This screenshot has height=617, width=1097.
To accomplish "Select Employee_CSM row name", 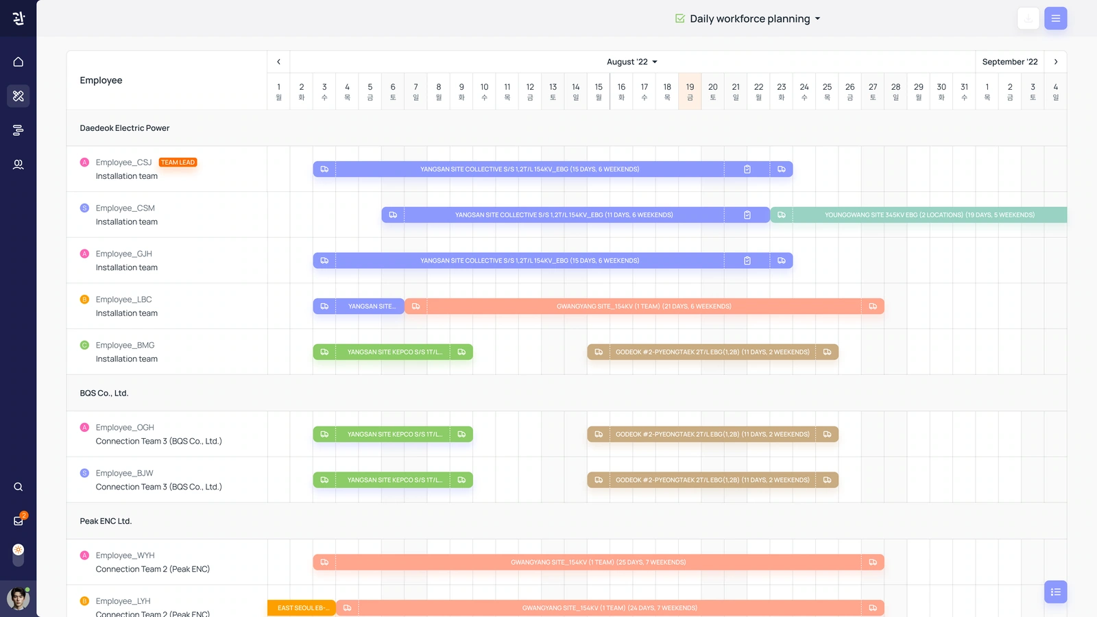I will pos(125,208).
